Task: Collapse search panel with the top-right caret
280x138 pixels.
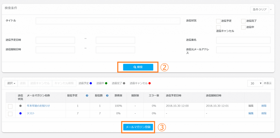Action: pyautogui.click(x=271, y=10)
